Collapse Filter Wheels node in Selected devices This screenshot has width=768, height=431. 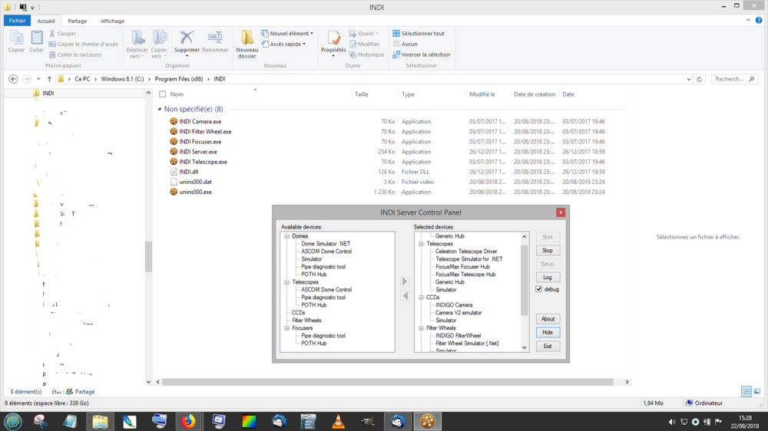click(x=421, y=328)
